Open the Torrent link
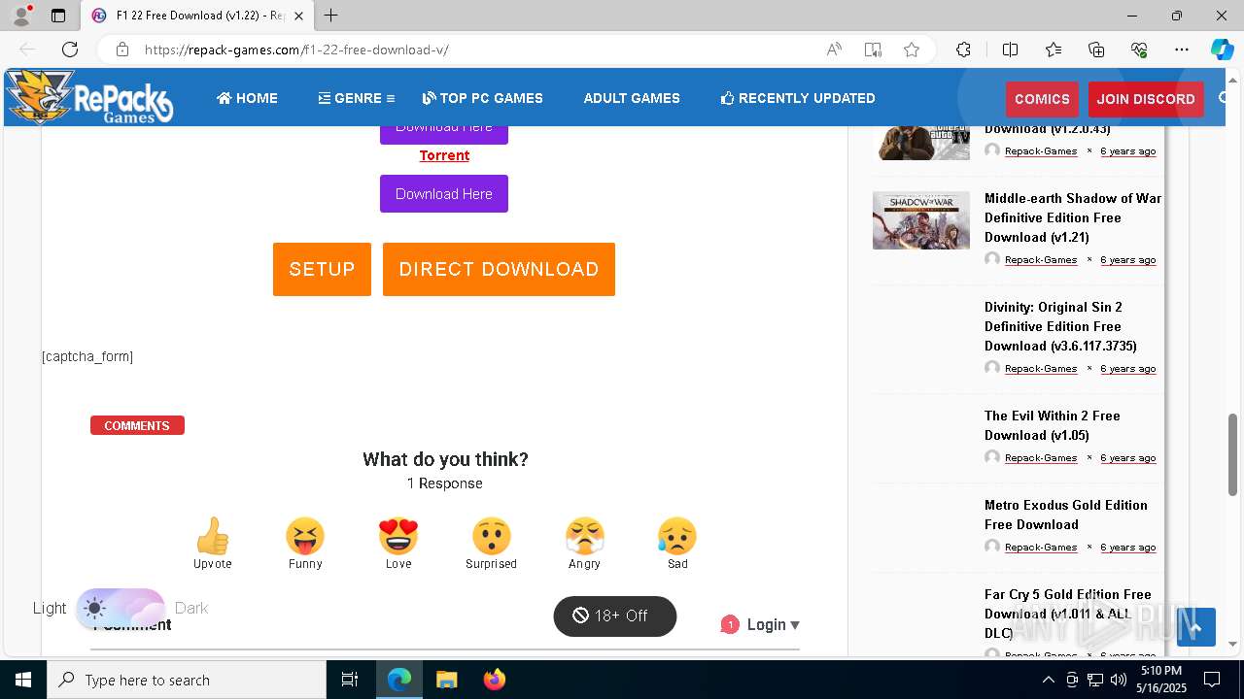This screenshot has width=1244, height=699. click(x=444, y=155)
